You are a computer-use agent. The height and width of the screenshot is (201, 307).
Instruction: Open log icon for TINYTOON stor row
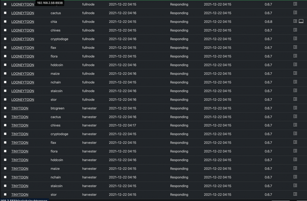click(x=295, y=194)
